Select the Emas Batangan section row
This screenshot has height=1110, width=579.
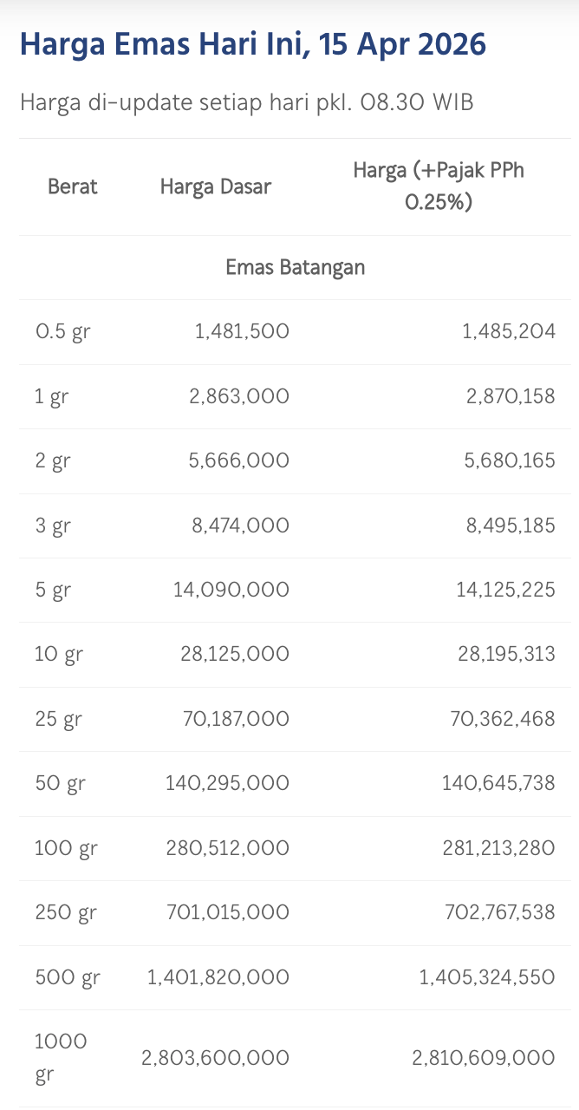pos(295,267)
